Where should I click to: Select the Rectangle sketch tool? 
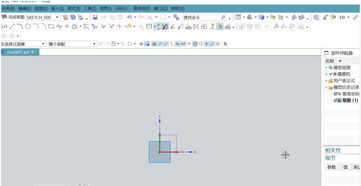tap(51, 26)
